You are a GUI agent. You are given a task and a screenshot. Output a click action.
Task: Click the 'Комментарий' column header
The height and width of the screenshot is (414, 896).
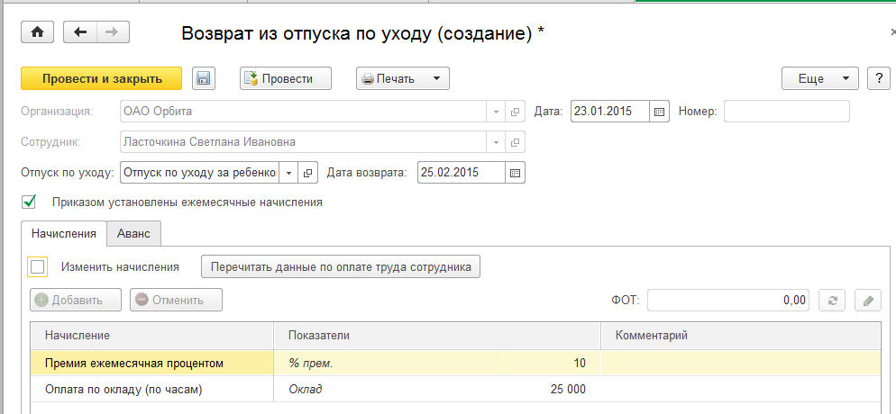(x=741, y=336)
